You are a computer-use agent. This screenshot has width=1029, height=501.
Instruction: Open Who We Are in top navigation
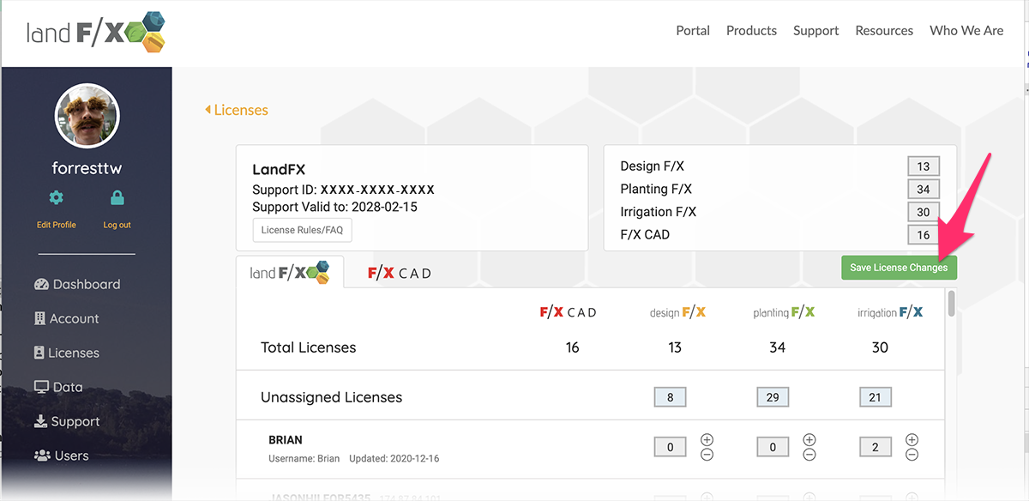coord(966,30)
